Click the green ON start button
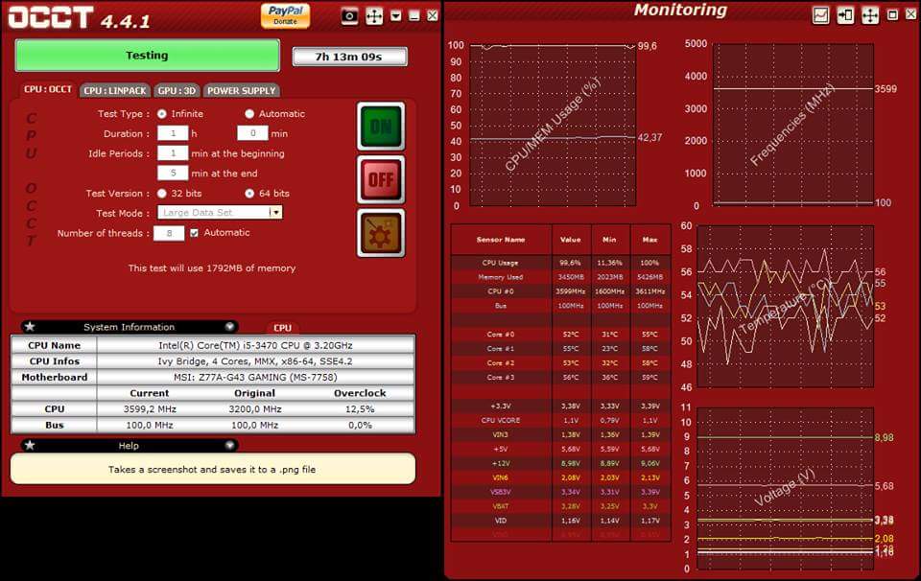 pyautogui.click(x=381, y=127)
